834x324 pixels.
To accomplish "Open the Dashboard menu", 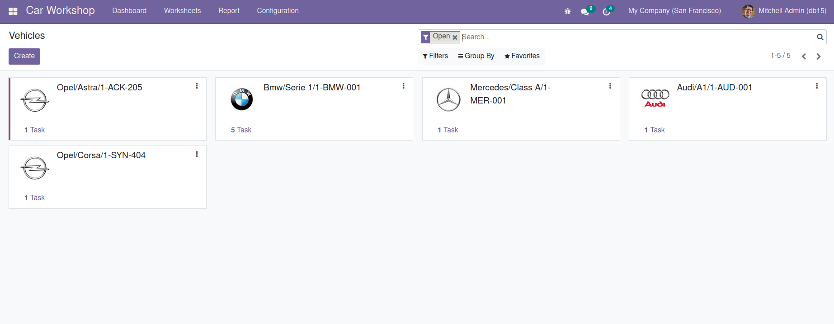I will point(129,11).
